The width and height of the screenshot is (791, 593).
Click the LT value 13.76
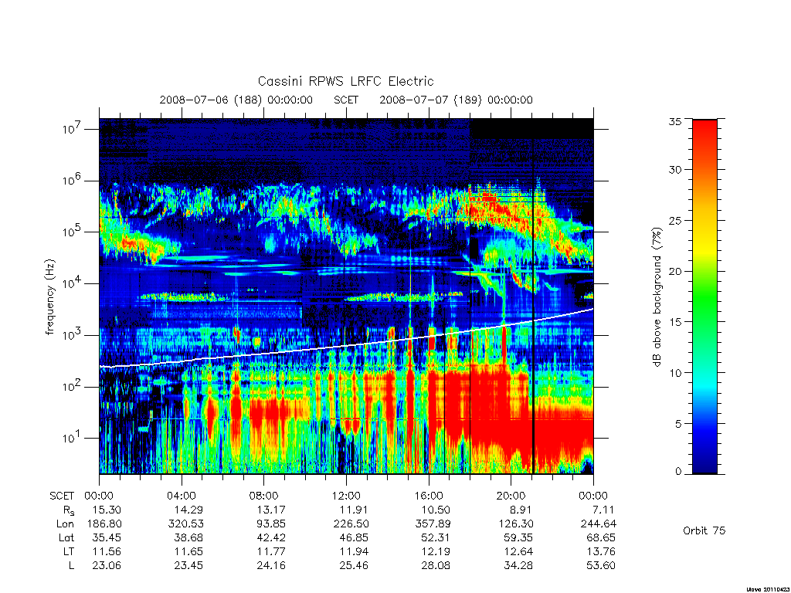[x=601, y=551]
